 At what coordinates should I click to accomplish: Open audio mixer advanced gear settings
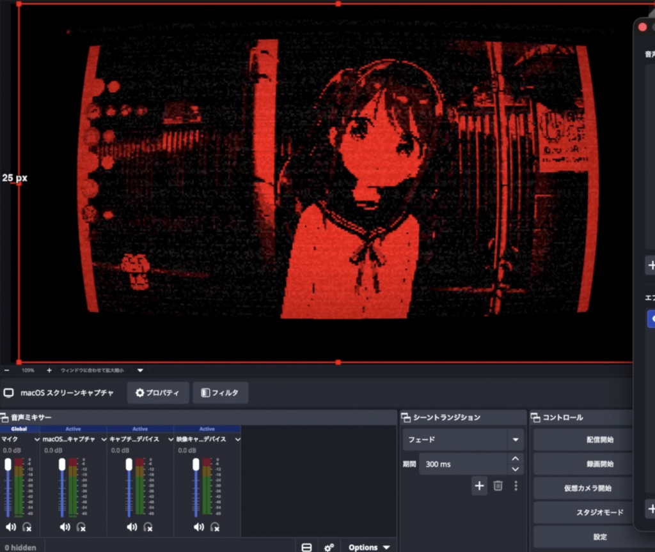pyautogui.click(x=329, y=547)
